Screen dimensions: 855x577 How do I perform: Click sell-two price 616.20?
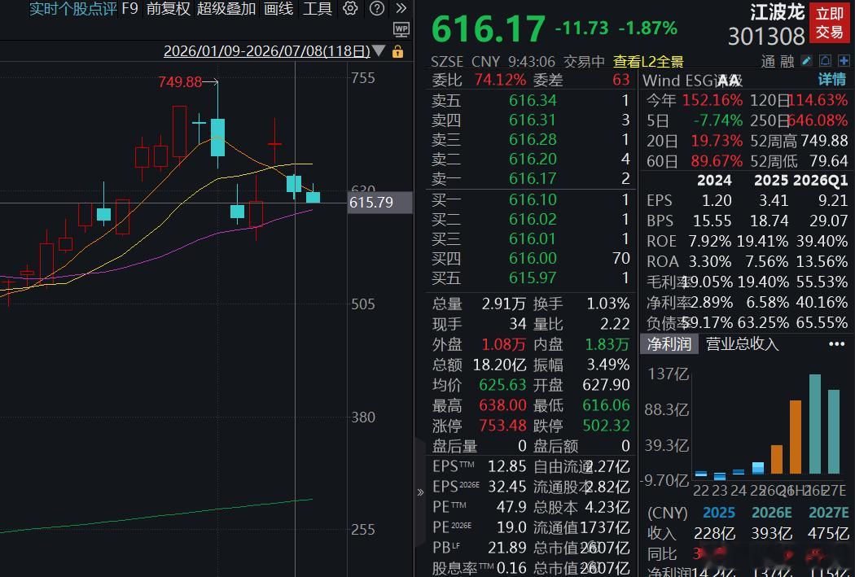533,159
